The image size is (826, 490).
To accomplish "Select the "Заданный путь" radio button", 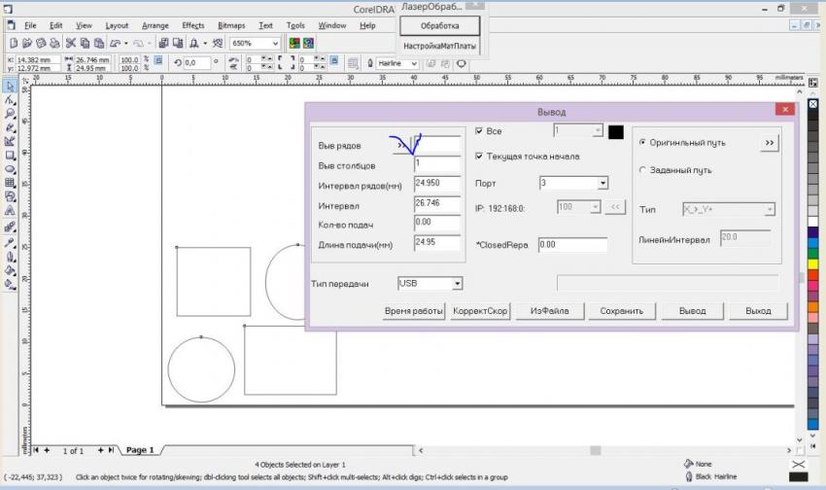I will [x=642, y=170].
